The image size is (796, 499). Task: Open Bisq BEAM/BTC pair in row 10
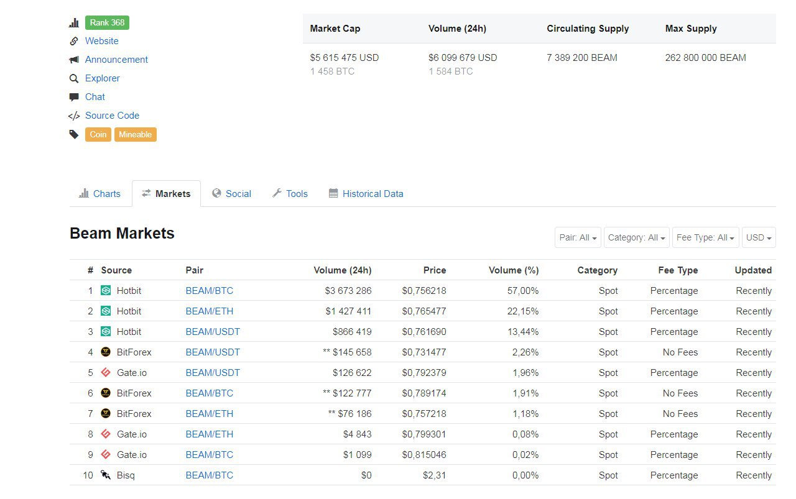(210, 475)
